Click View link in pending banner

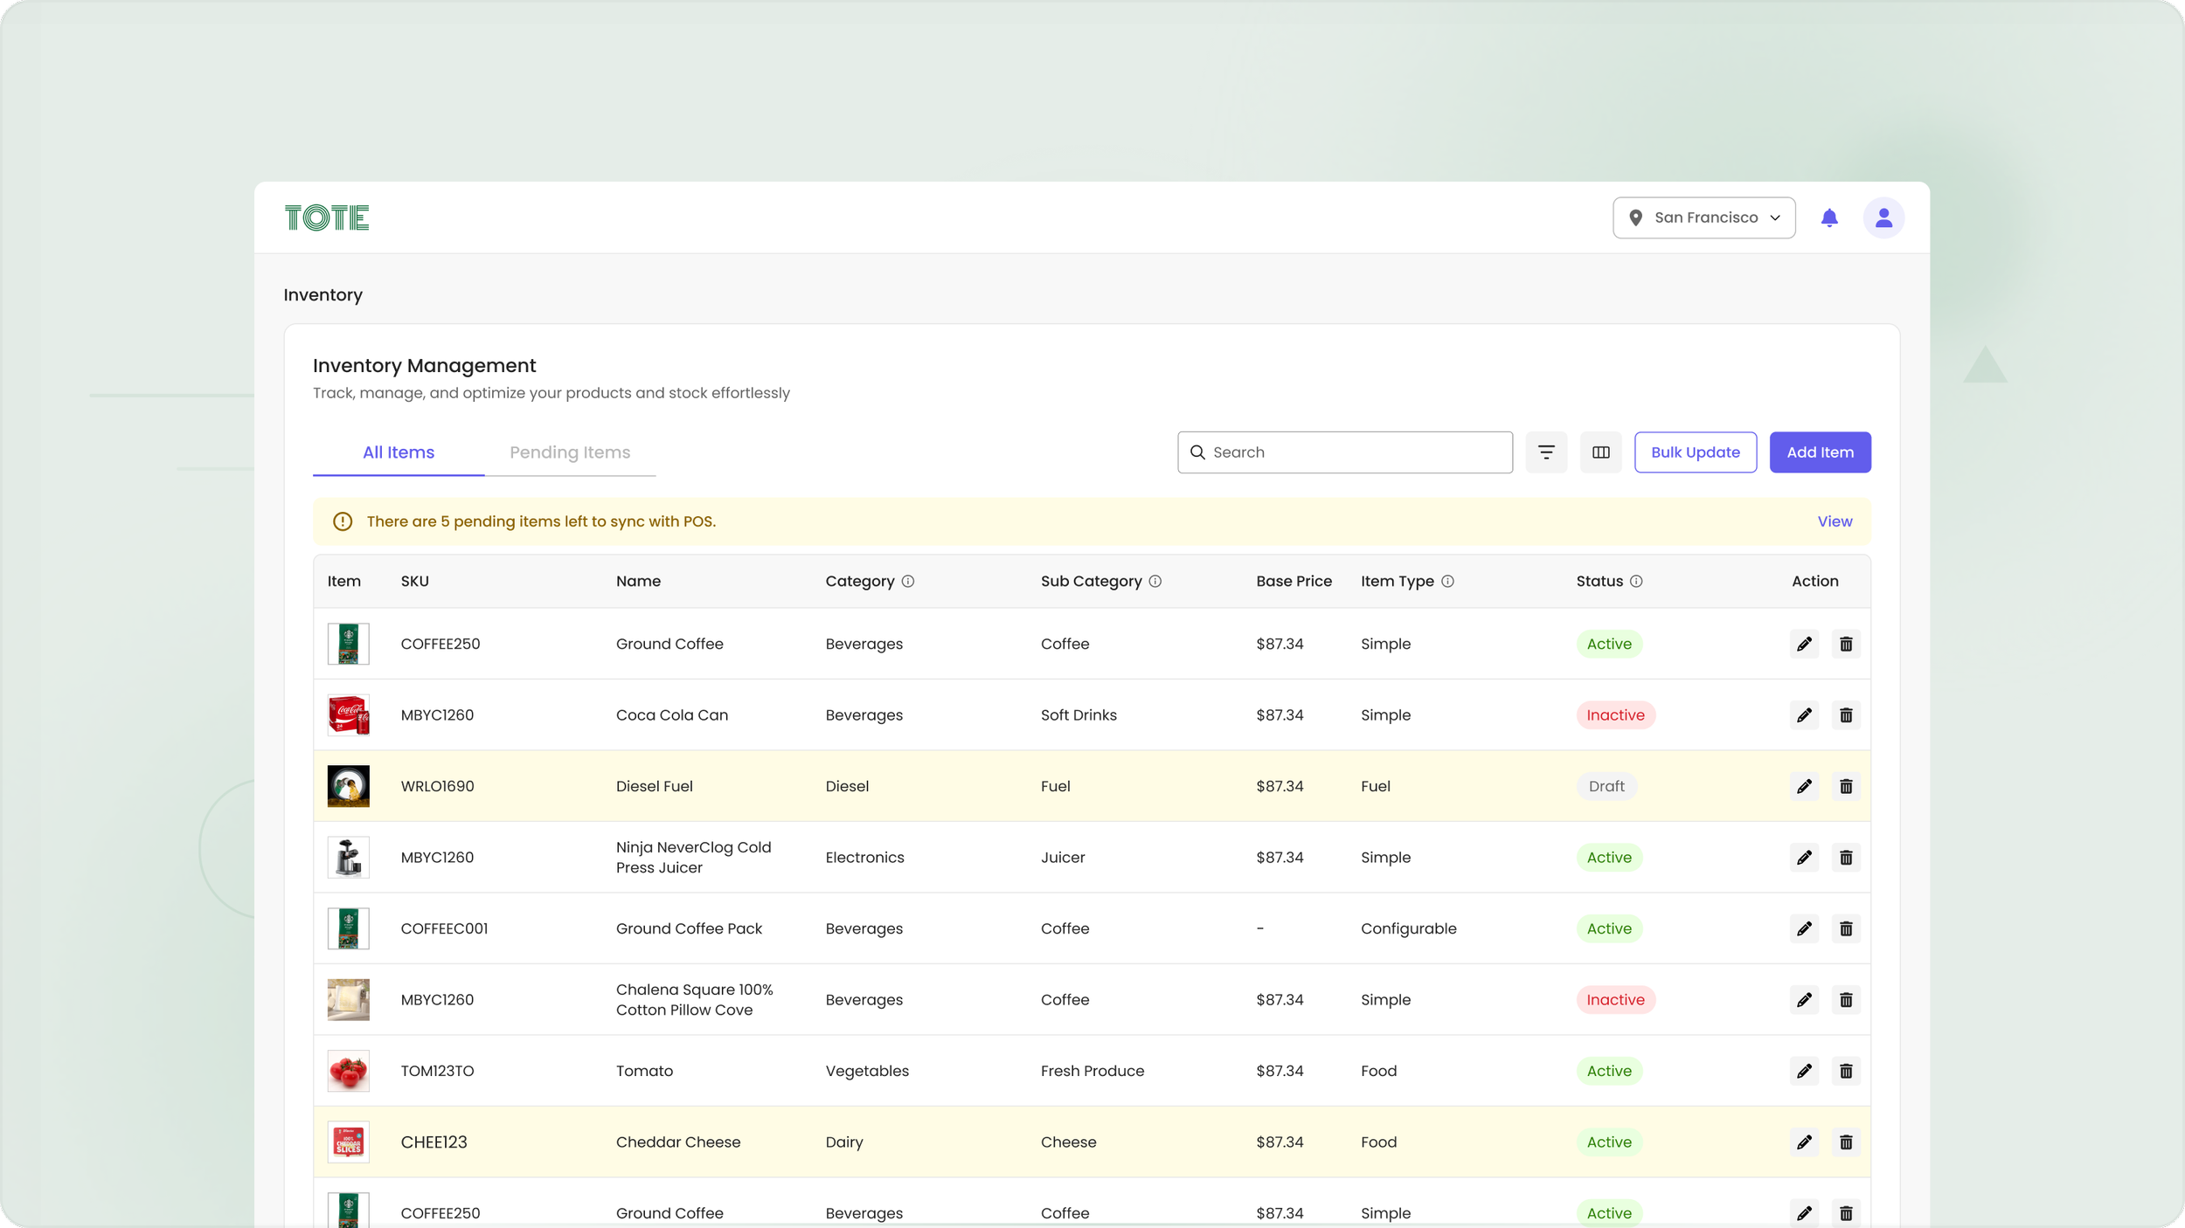point(1834,521)
